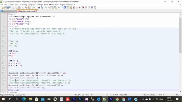The width and height of the screenshot is (182, 102).
Task: Open the Folder as Workspace icon
Action: click(76, 8)
